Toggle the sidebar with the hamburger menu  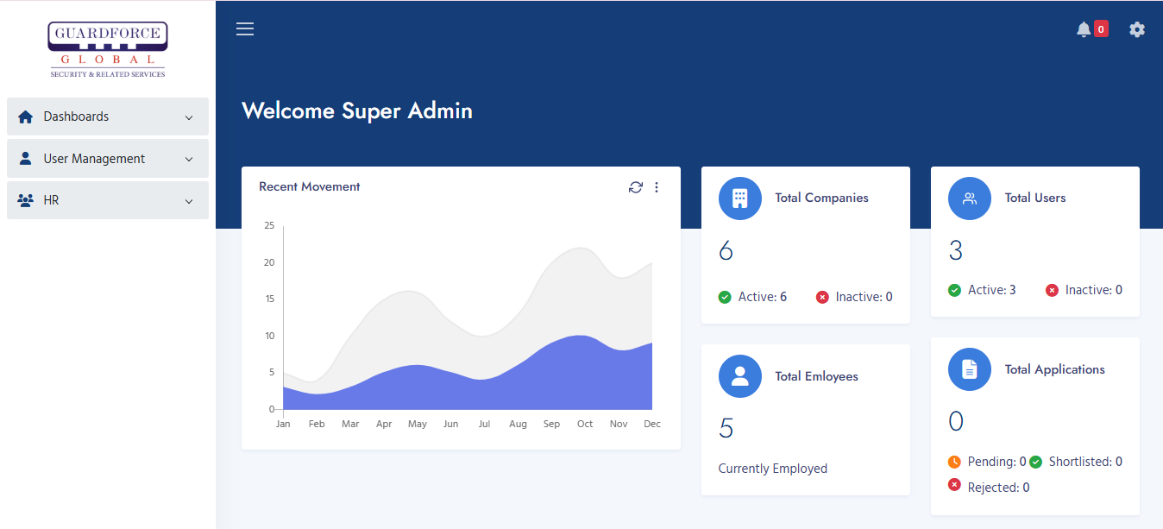point(244,28)
